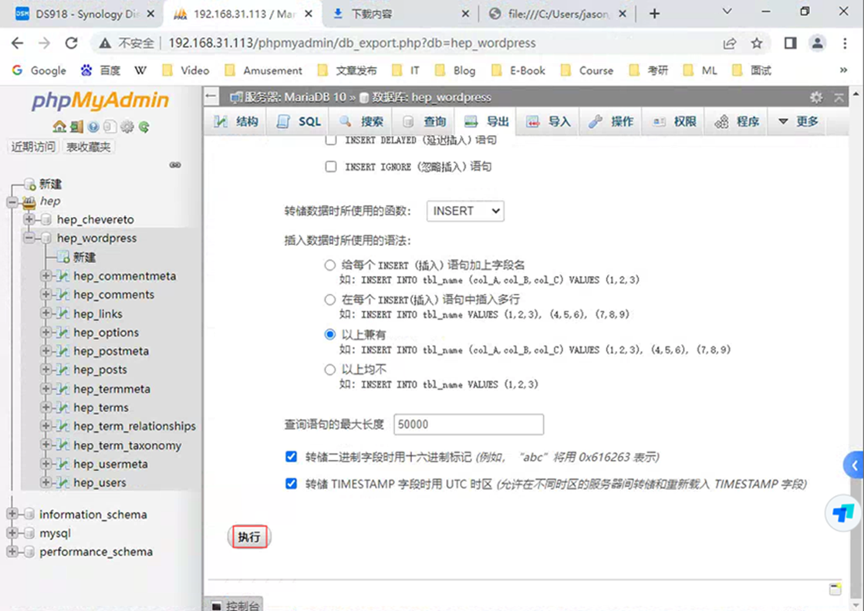Viewport: 864px width, 611px height.
Task: Click page settings gear in breadcrumb bar
Action: 816,97
